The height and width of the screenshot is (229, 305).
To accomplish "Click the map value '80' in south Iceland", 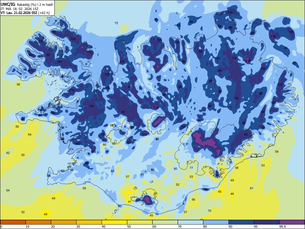I will click(x=175, y=169).
